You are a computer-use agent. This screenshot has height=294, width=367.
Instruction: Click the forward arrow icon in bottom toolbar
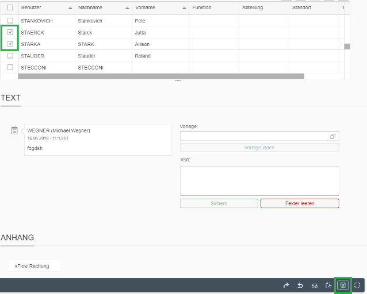click(x=286, y=285)
